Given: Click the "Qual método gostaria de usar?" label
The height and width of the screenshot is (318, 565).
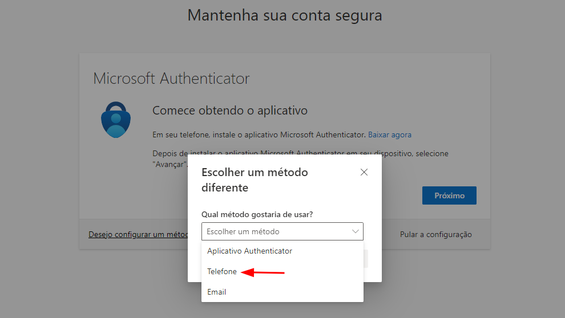Looking at the screenshot, I should [257, 214].
